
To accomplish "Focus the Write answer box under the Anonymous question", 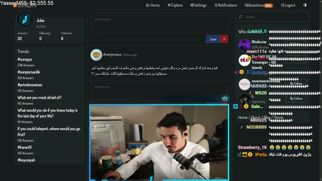I will (x=159, y=92).
